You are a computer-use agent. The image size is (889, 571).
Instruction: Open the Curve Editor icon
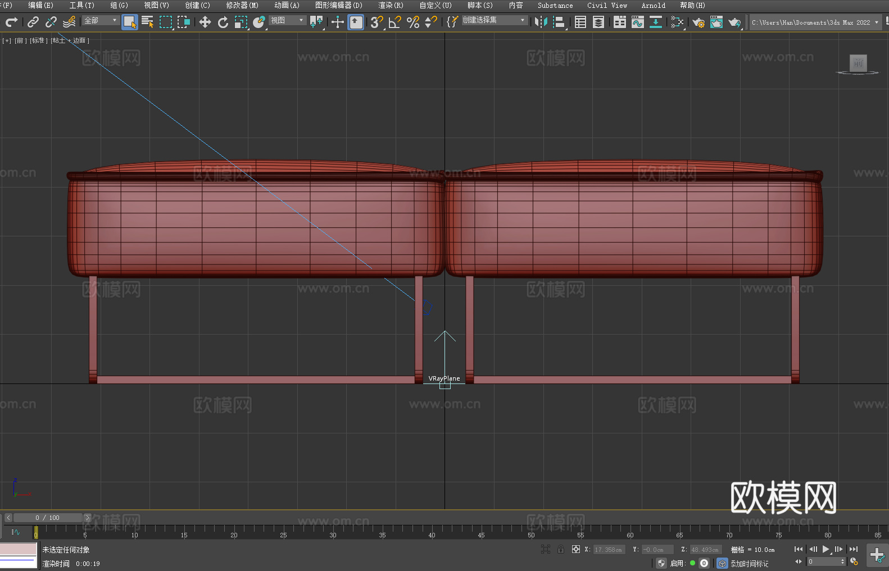click(x=638, y=22)
